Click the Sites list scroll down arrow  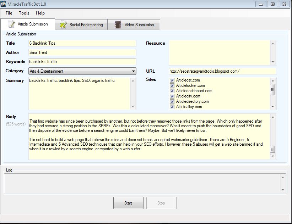pyautogui.click(x=273, y=107)
